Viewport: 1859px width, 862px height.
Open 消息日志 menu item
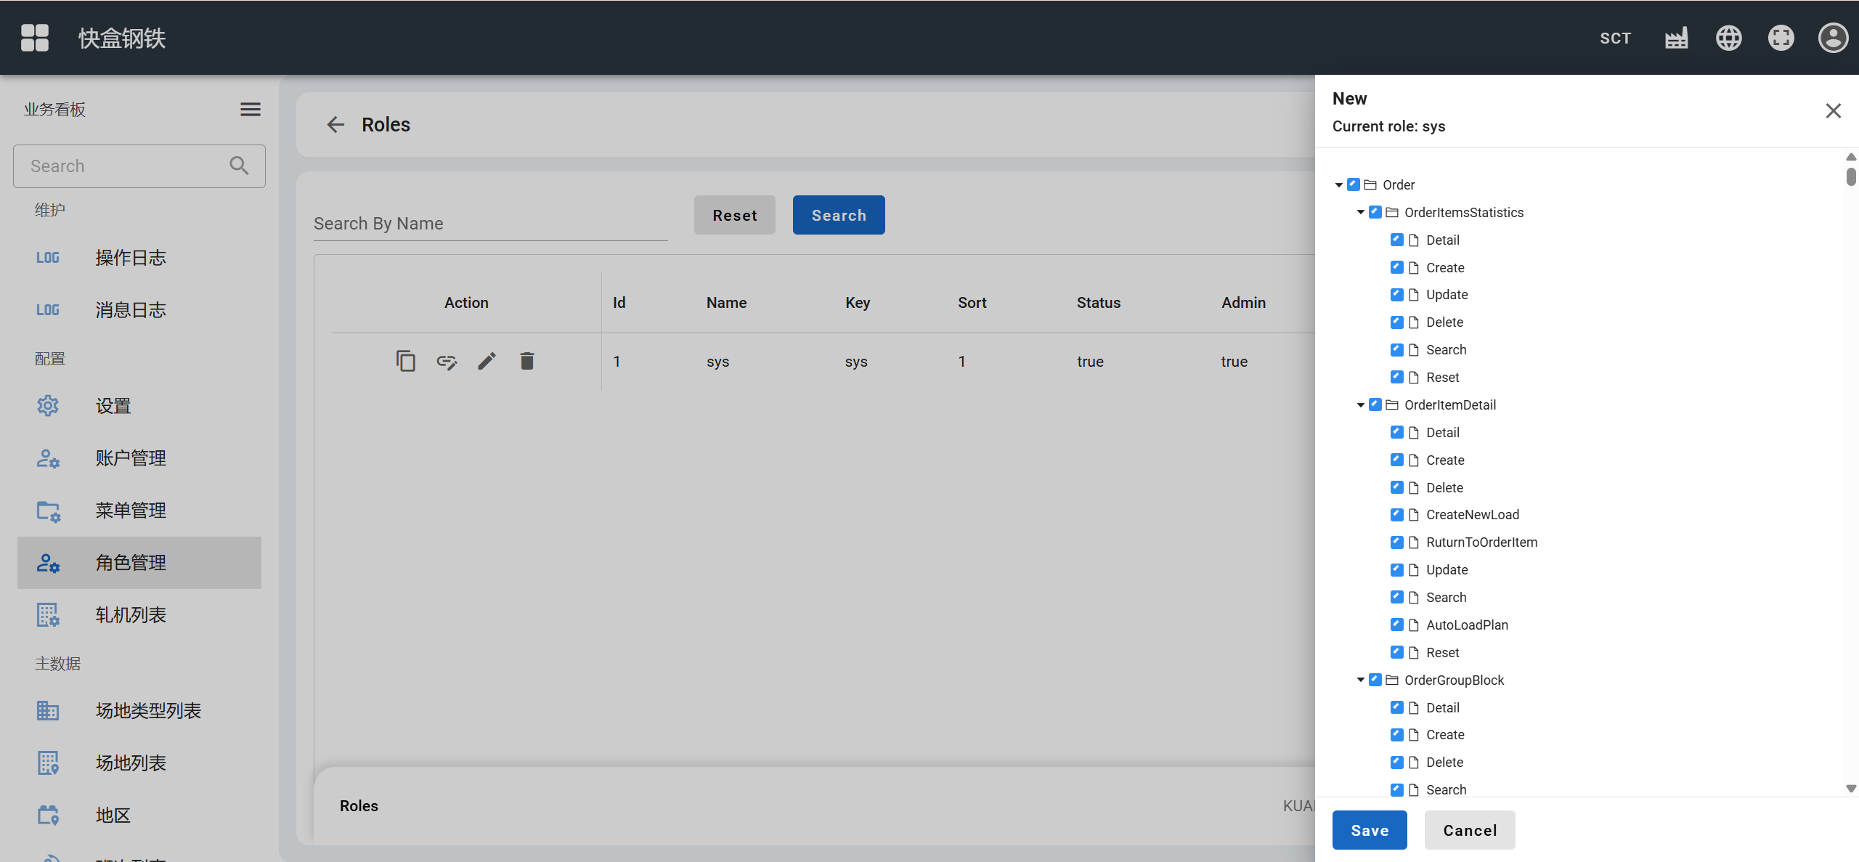coord(139,310)
